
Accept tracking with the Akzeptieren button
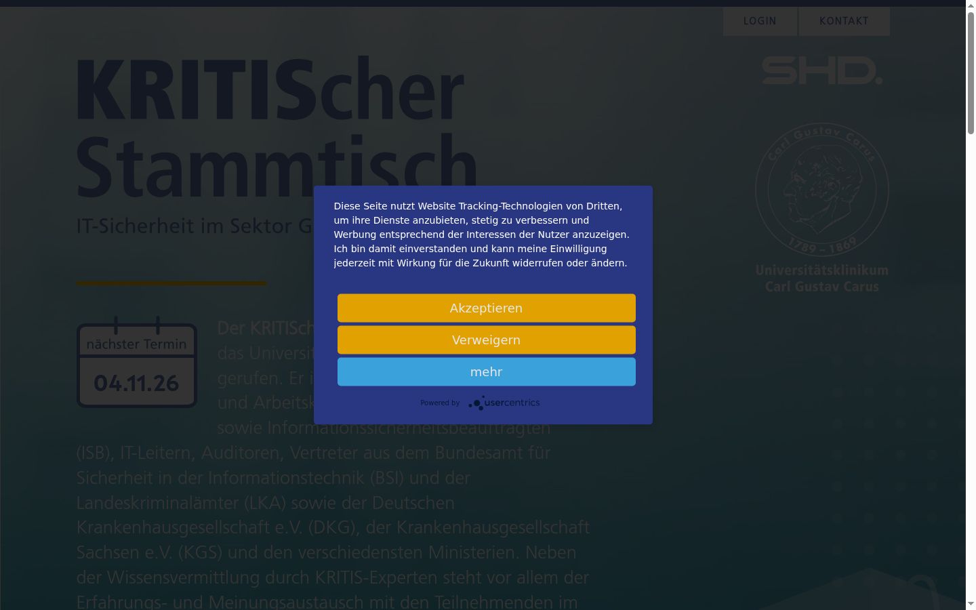point(487,308)
